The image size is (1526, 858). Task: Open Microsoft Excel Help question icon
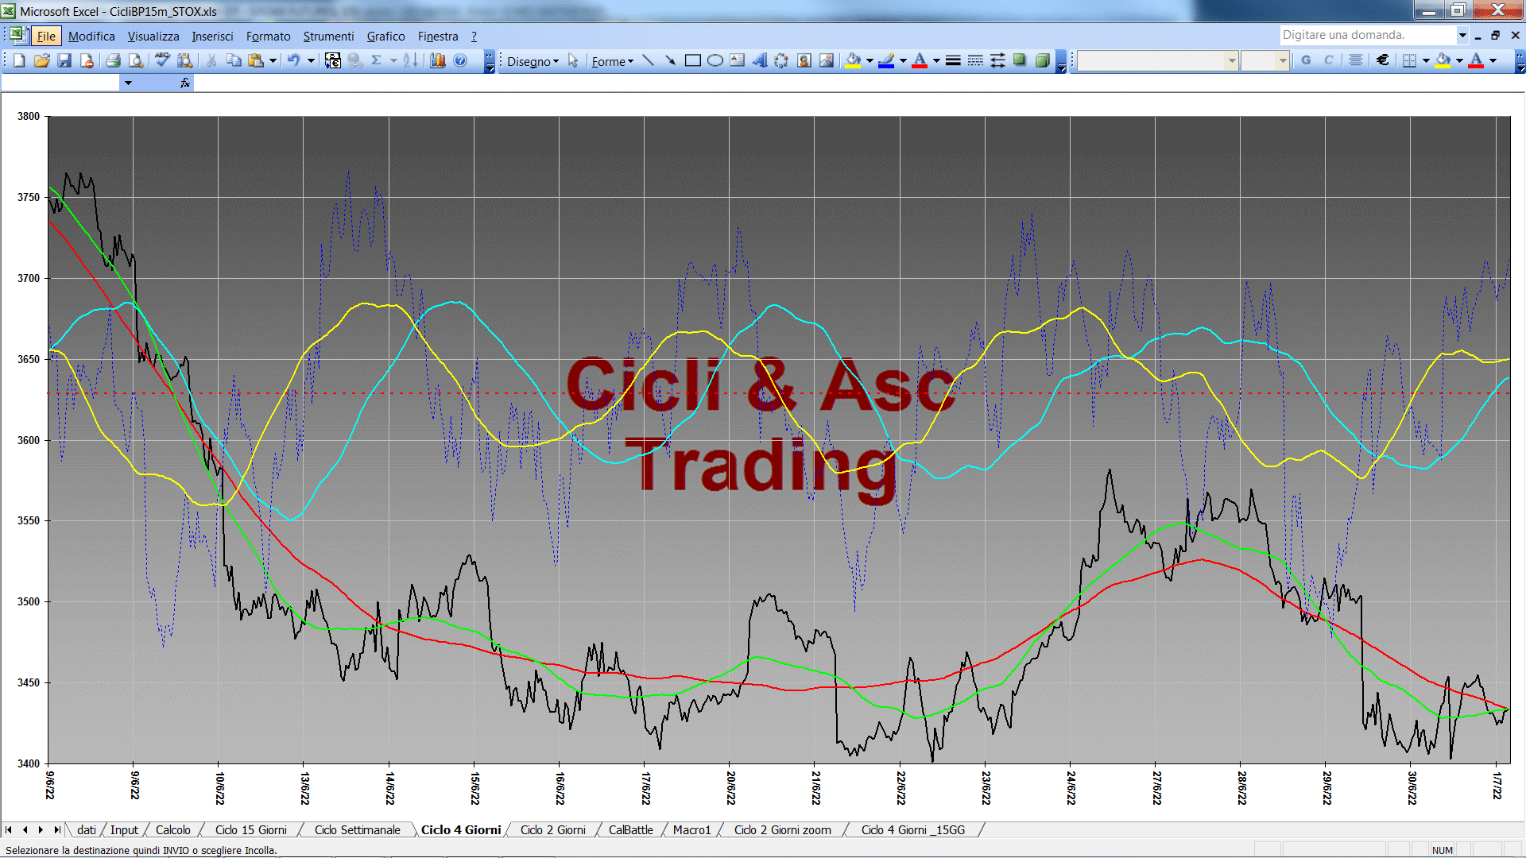click(460, 60)
